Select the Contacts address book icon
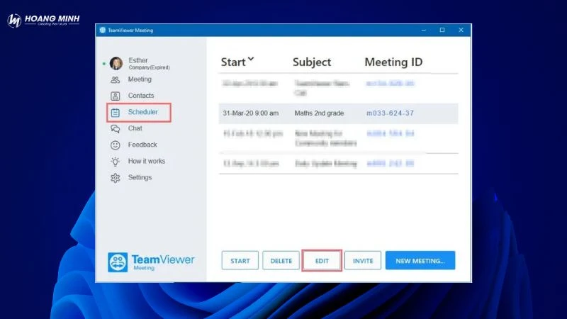This screenshot has height=319, width=567. [x=115, y=96]
